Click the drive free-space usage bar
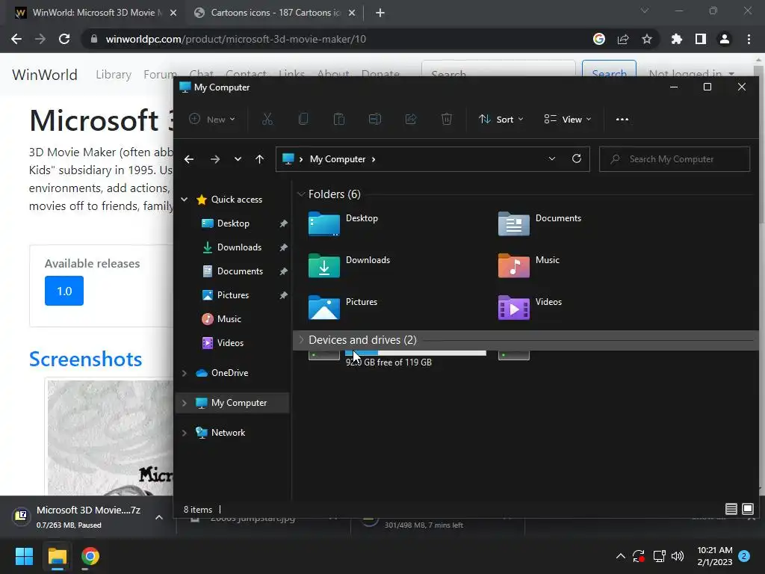Image resolution: width=765 pixels, height=574 pixels. tap(415, 353)
